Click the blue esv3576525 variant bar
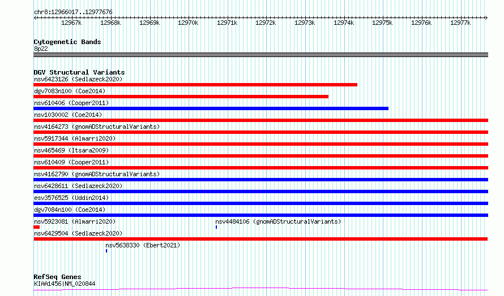 tap(260, 203)
